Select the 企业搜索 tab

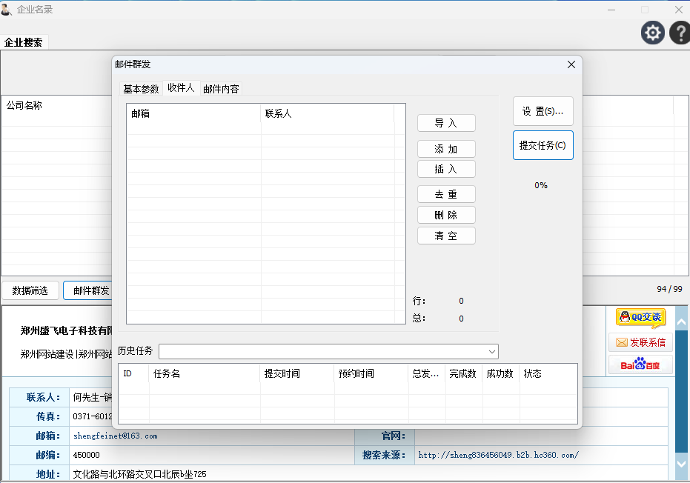24,42
